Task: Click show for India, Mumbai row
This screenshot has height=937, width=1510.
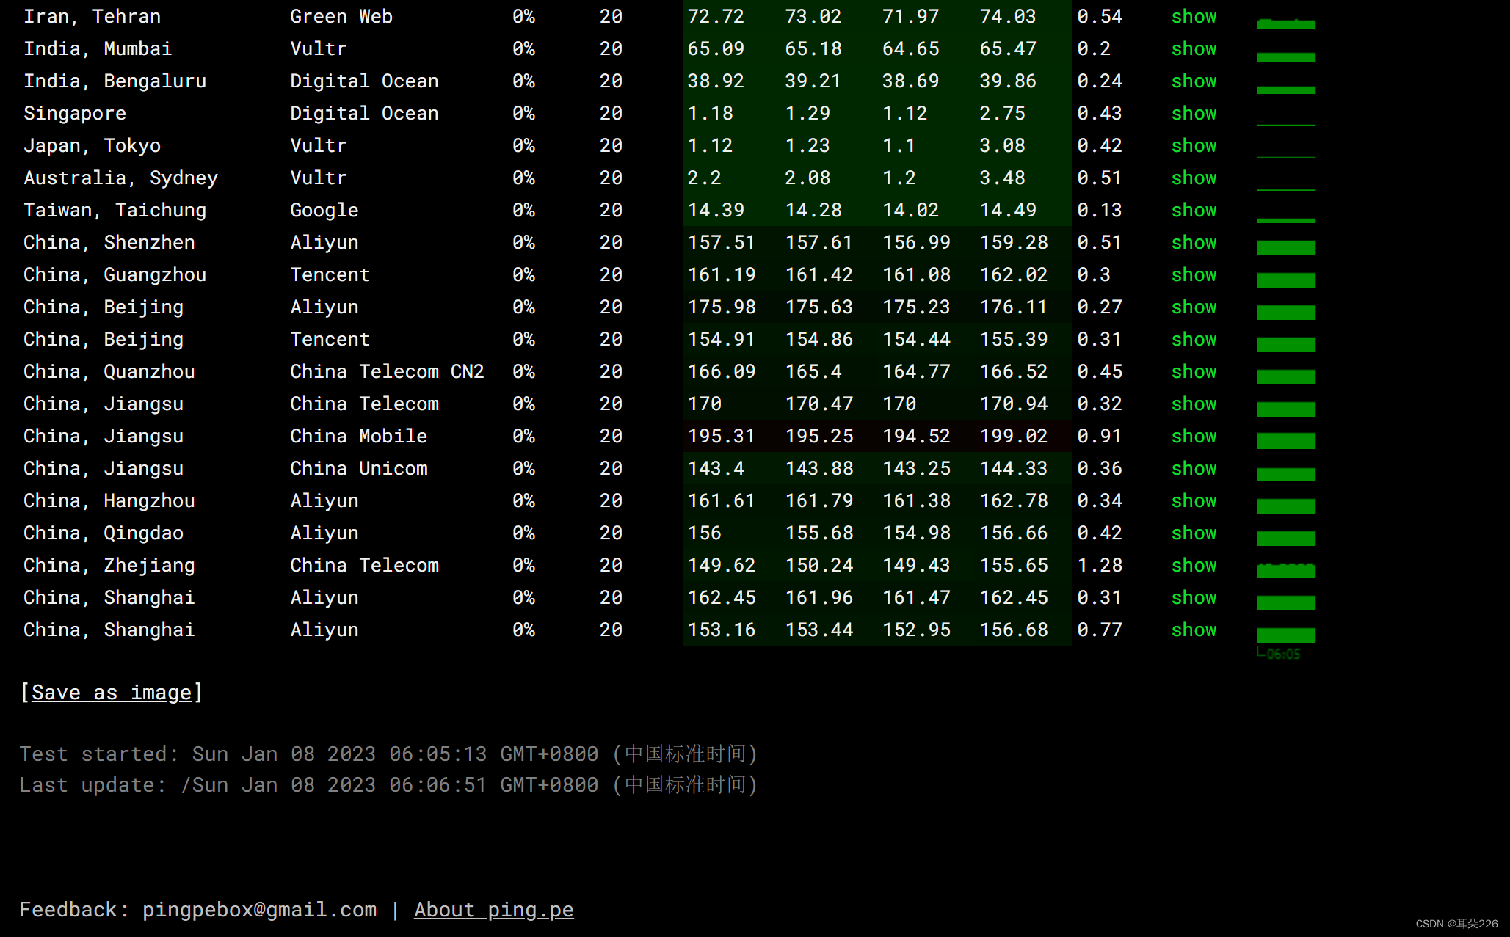Action: pyautogui.click(x=1194, y=49)
